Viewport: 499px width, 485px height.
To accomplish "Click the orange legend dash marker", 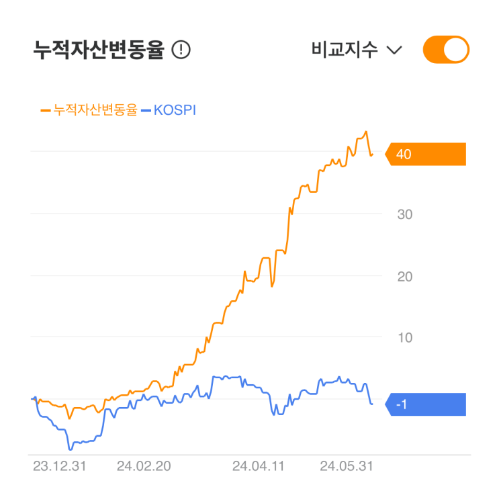I will tap(46, 110).
